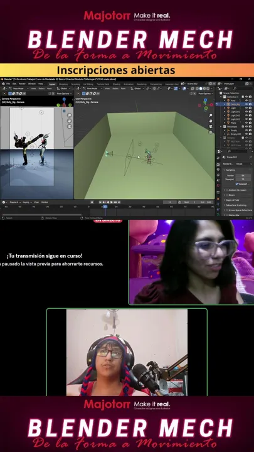The height and width of the screenshot is (452, 254).
Task: Open the File menu in Blender
Action: tap(8, 83)
